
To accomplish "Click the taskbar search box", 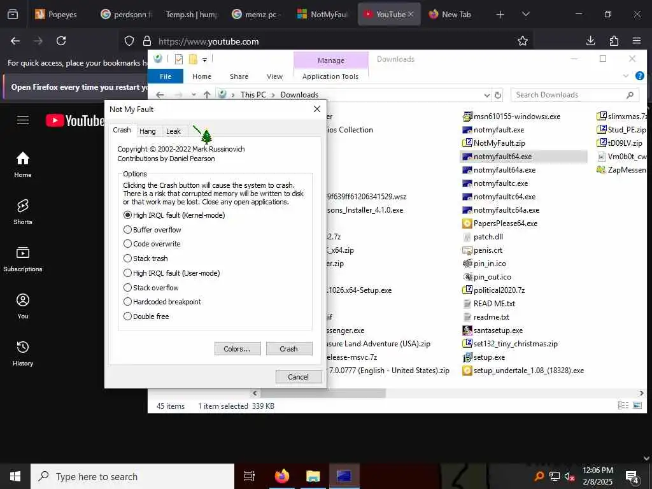I will coord(132,476).
